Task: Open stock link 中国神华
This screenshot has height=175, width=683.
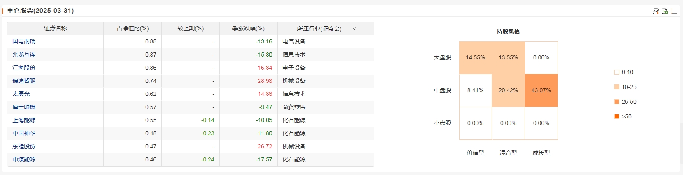Action: 24,133
